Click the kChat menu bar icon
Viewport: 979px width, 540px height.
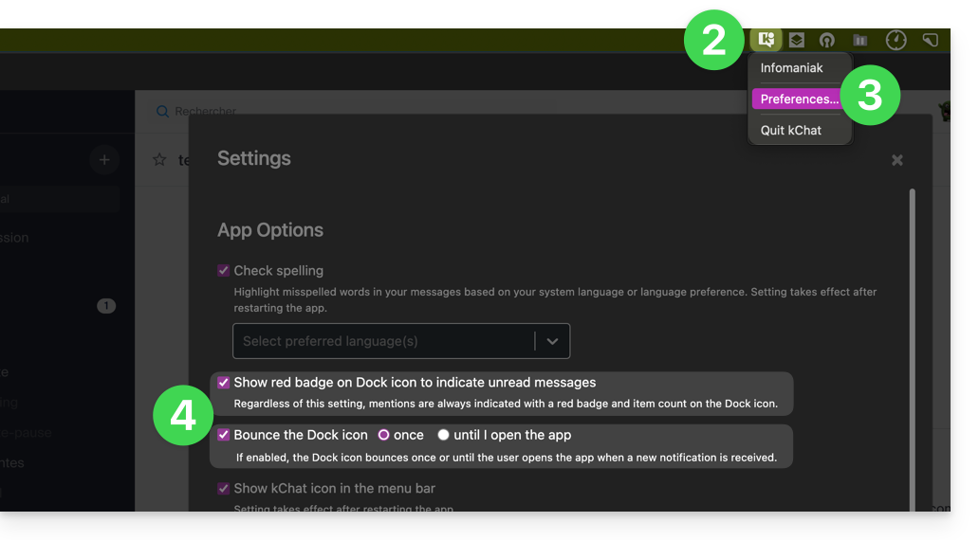766,40
